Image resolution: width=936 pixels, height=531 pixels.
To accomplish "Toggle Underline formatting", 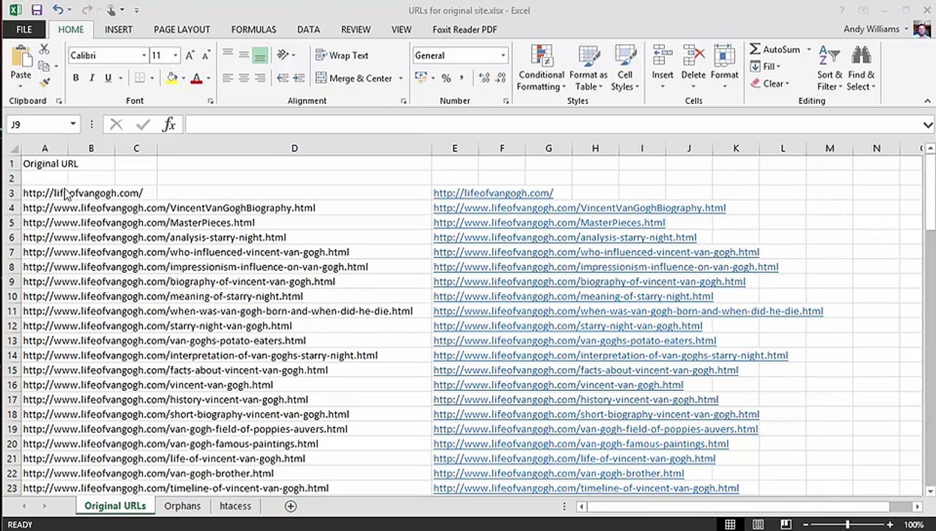I will point(108,78).
